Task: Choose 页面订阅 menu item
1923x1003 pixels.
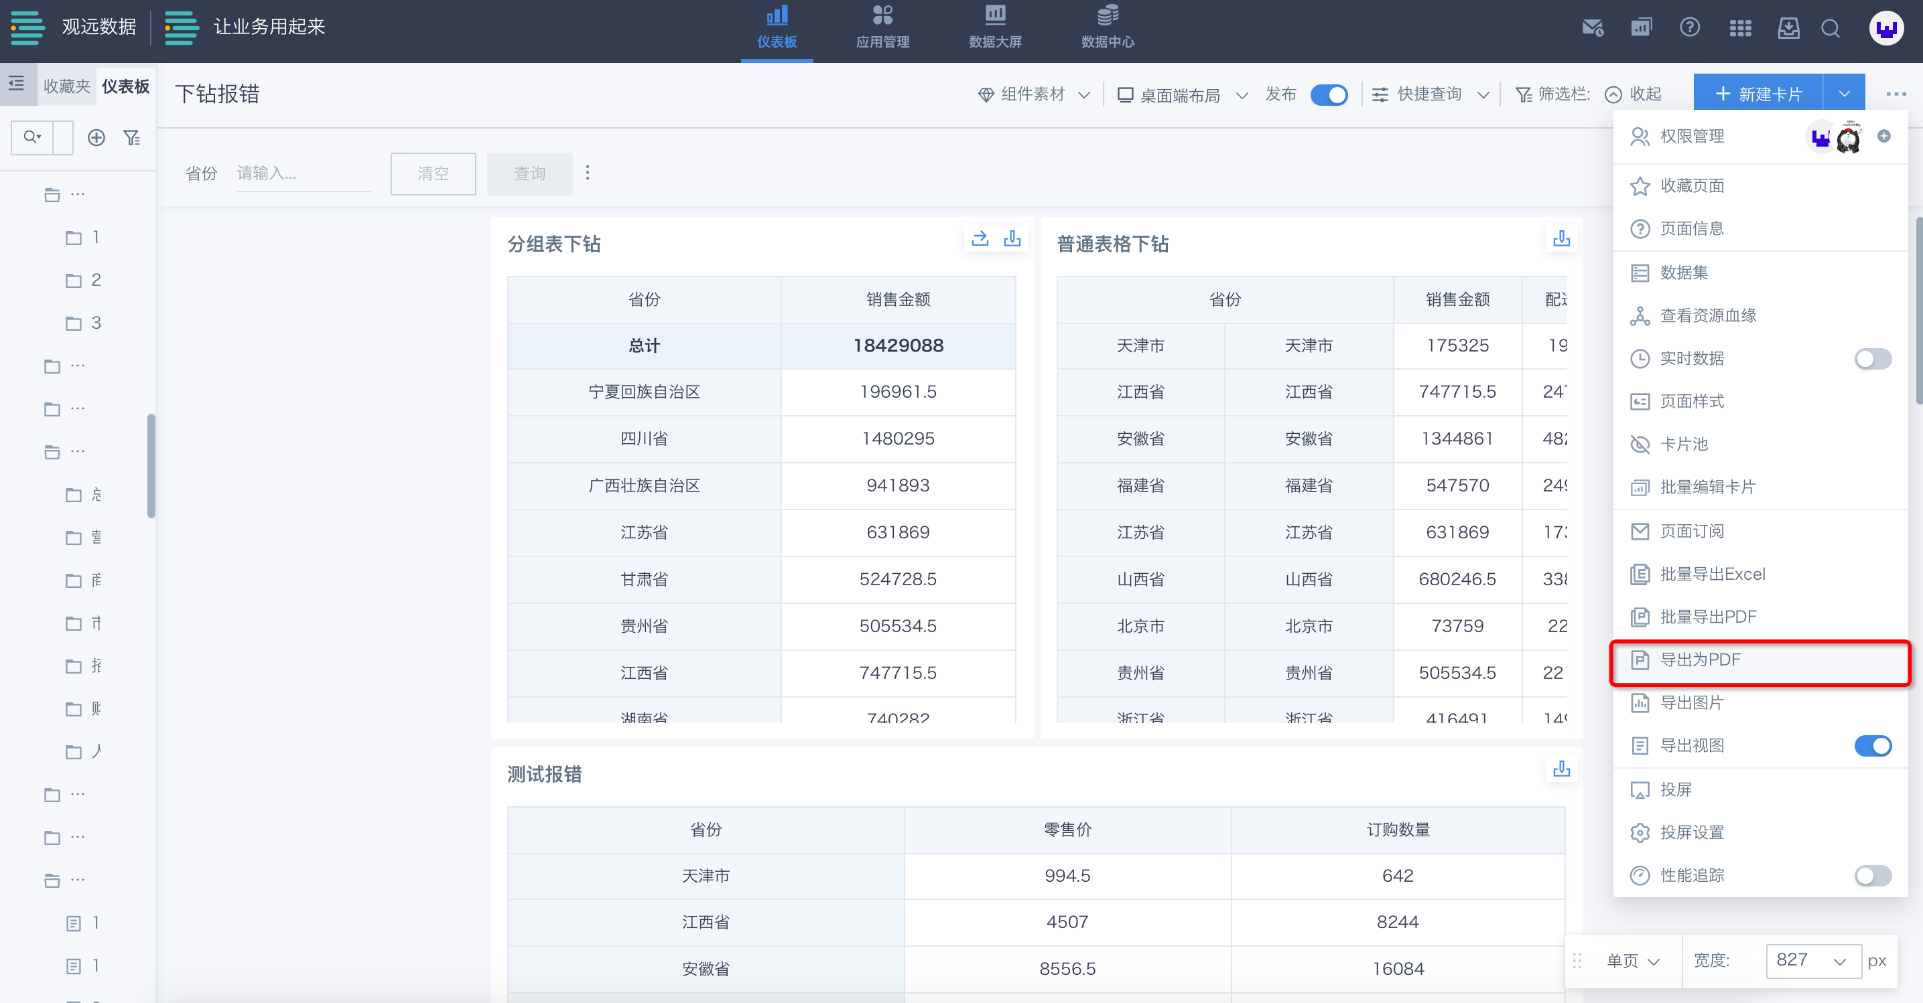Action: pyautogui.click(x=1760, y=532)
